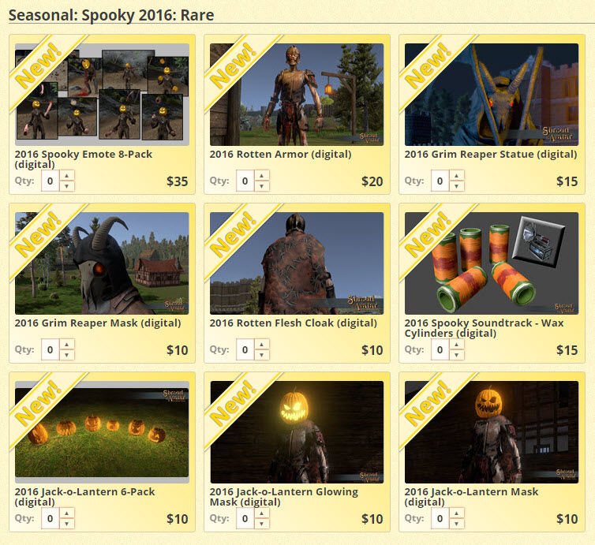Open the Grim Reaper Statue image
This screenshot has width=595, height=545.
pyautogui.click(x=492, y=95)
